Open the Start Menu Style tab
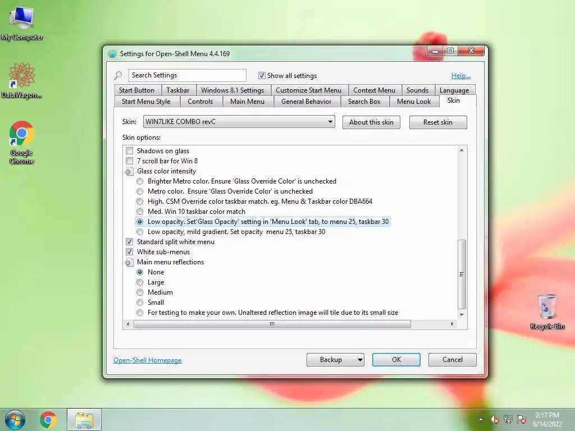The image size is (575, 431). 146,102
